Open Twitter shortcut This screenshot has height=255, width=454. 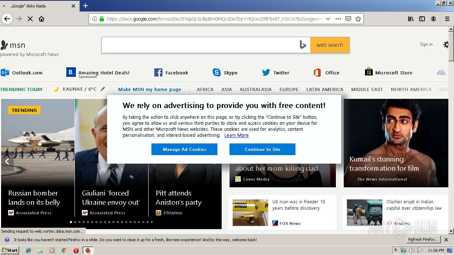tap(276, 73)
